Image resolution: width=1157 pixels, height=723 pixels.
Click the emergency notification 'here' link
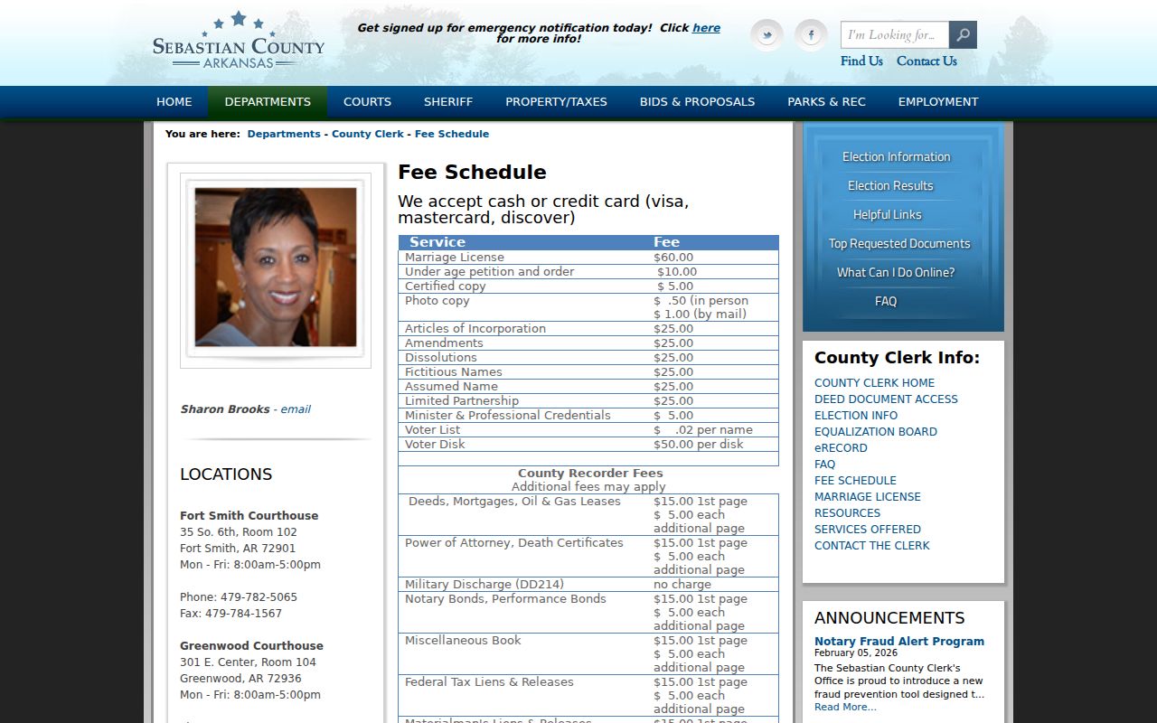[x=706, y=28]
